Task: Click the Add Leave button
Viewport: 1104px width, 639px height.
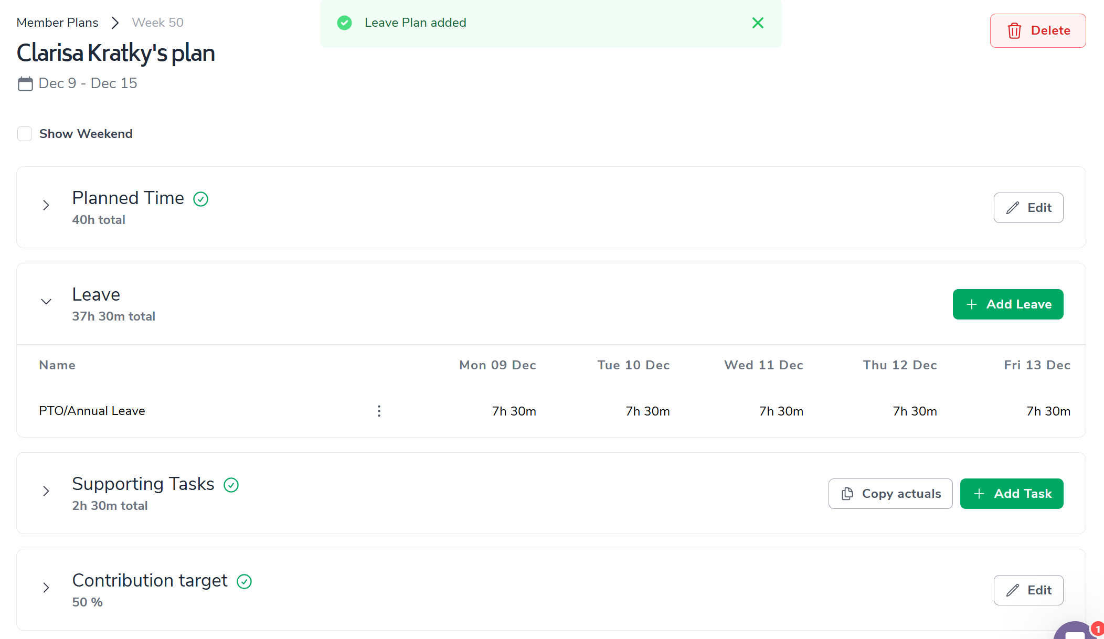Action: (x=1007, y=304)
